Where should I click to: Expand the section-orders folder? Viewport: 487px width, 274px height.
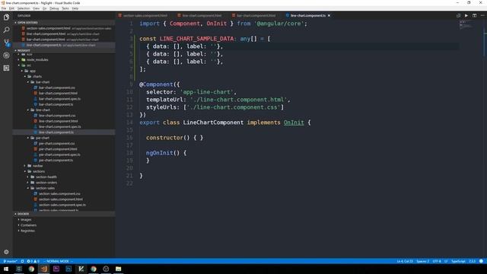point(46,183)
